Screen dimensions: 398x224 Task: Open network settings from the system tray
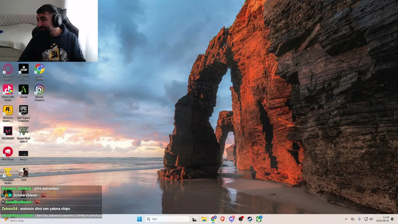(366, 219)
